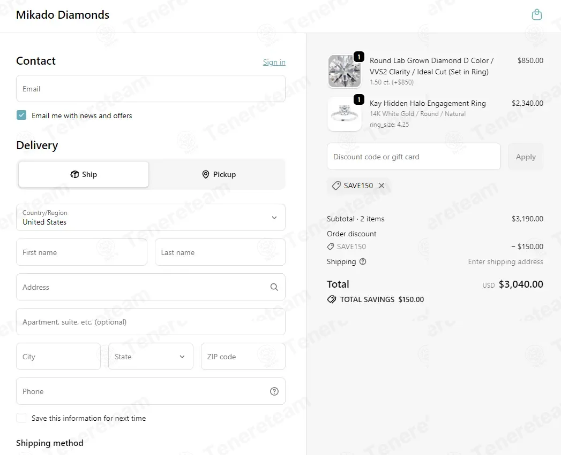Check Save this information for next time
This screenshot has height=455, width=561.
click(x=21, y=418)
